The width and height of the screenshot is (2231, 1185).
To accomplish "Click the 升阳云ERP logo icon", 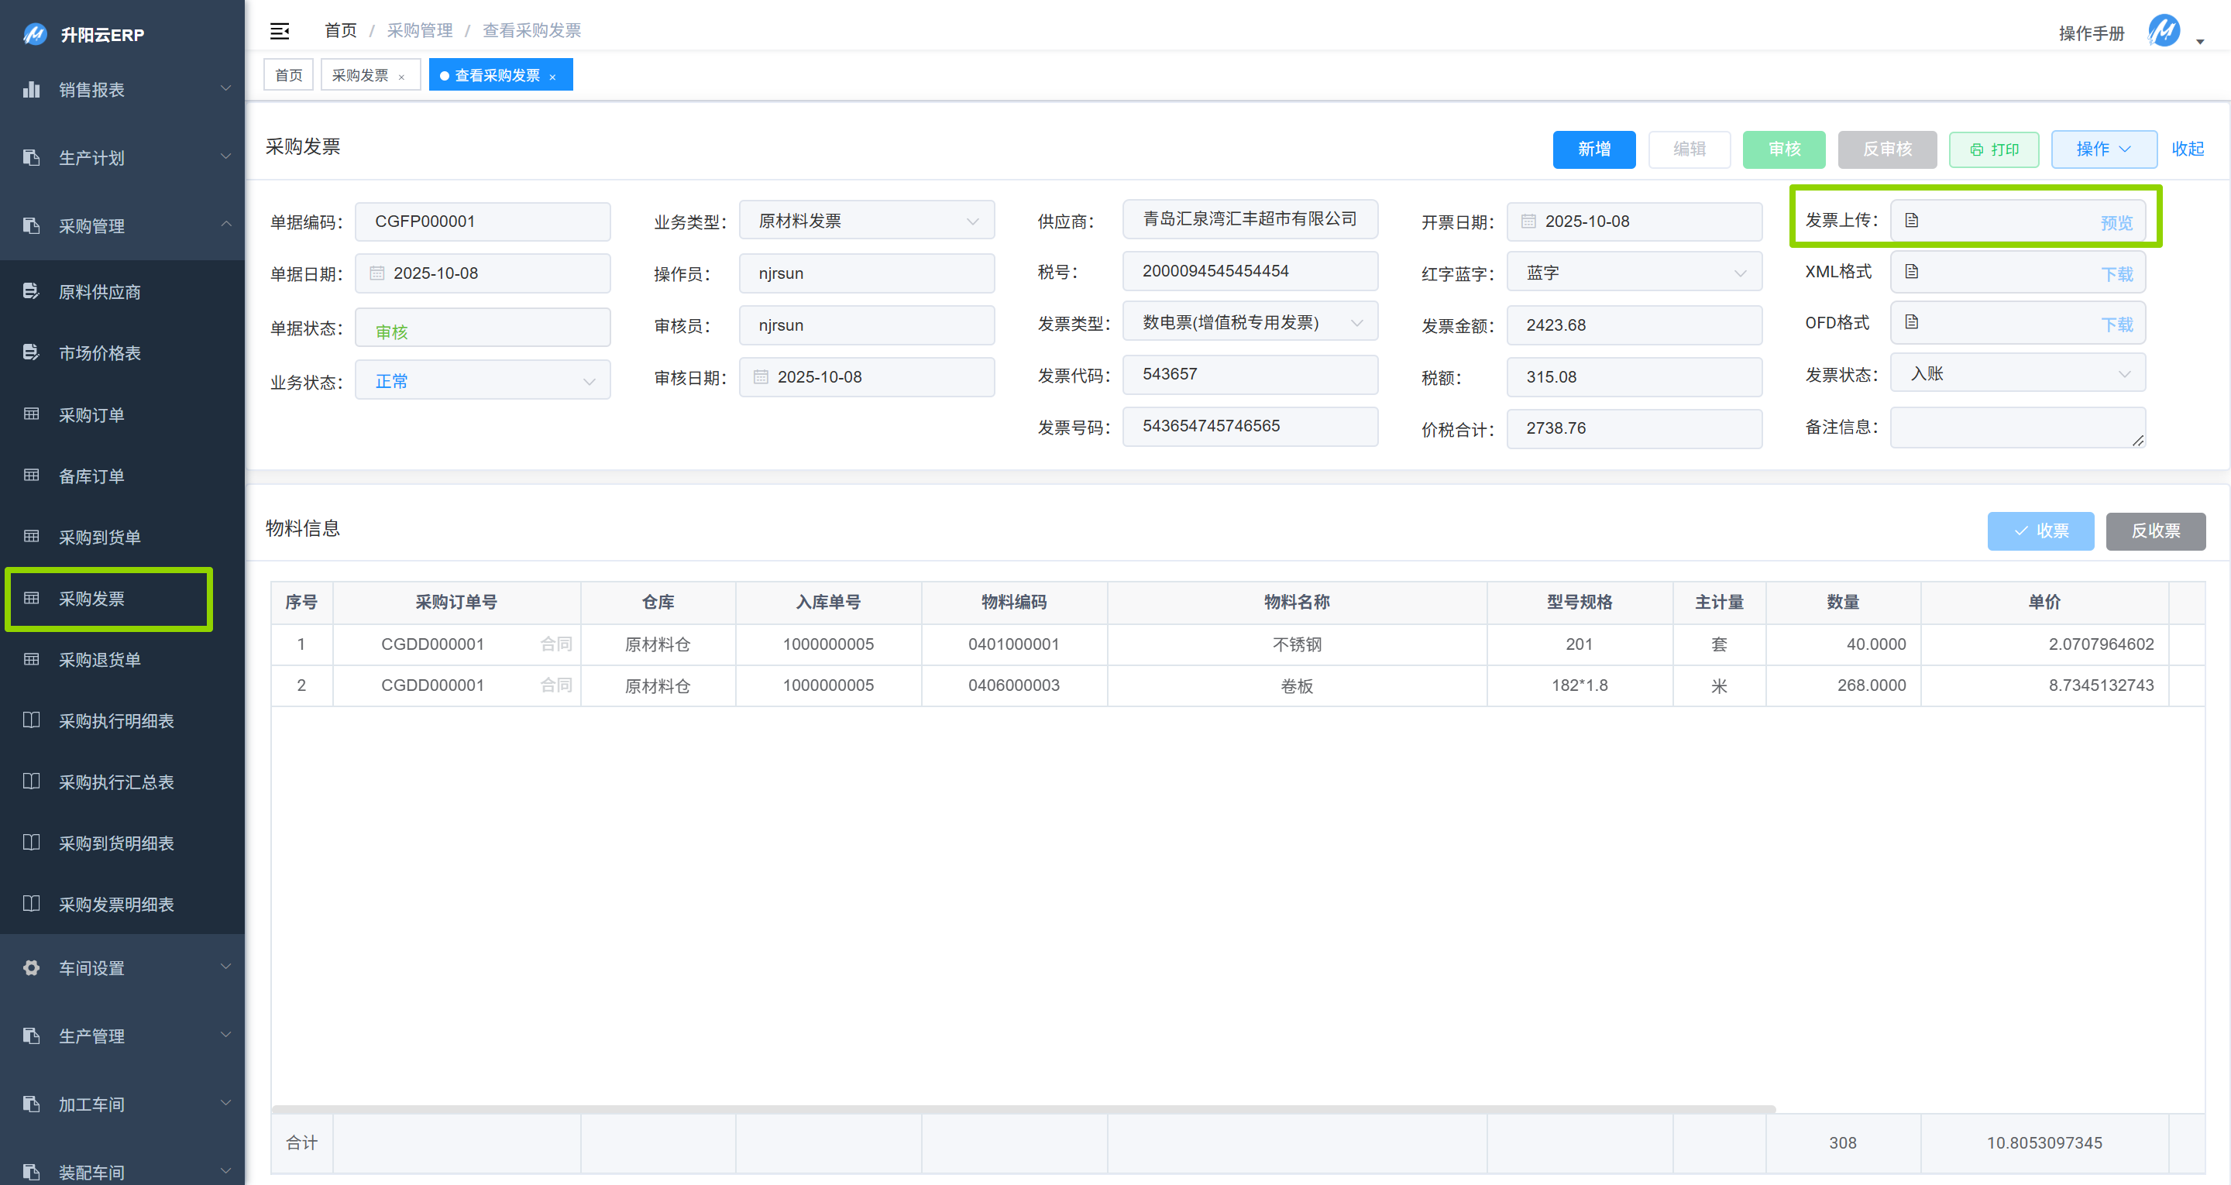I will (35, 34).
